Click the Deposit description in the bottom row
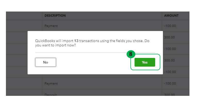This screenshot has width=199, height=103. coord(51,95)
